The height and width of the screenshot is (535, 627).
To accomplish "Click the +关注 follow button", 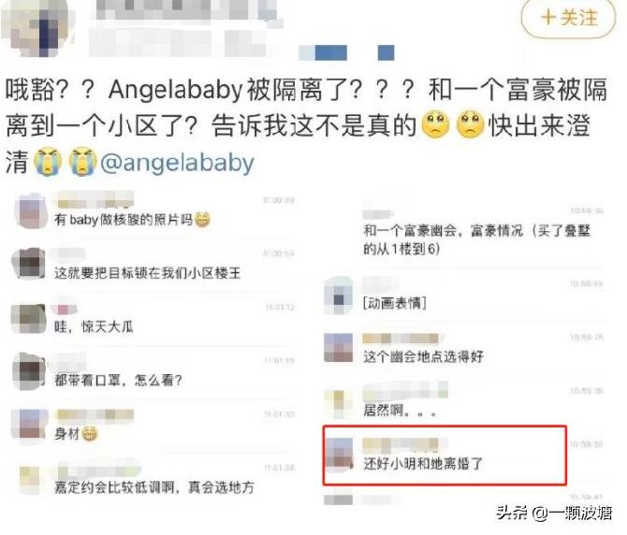I will [x=568, y=18].
